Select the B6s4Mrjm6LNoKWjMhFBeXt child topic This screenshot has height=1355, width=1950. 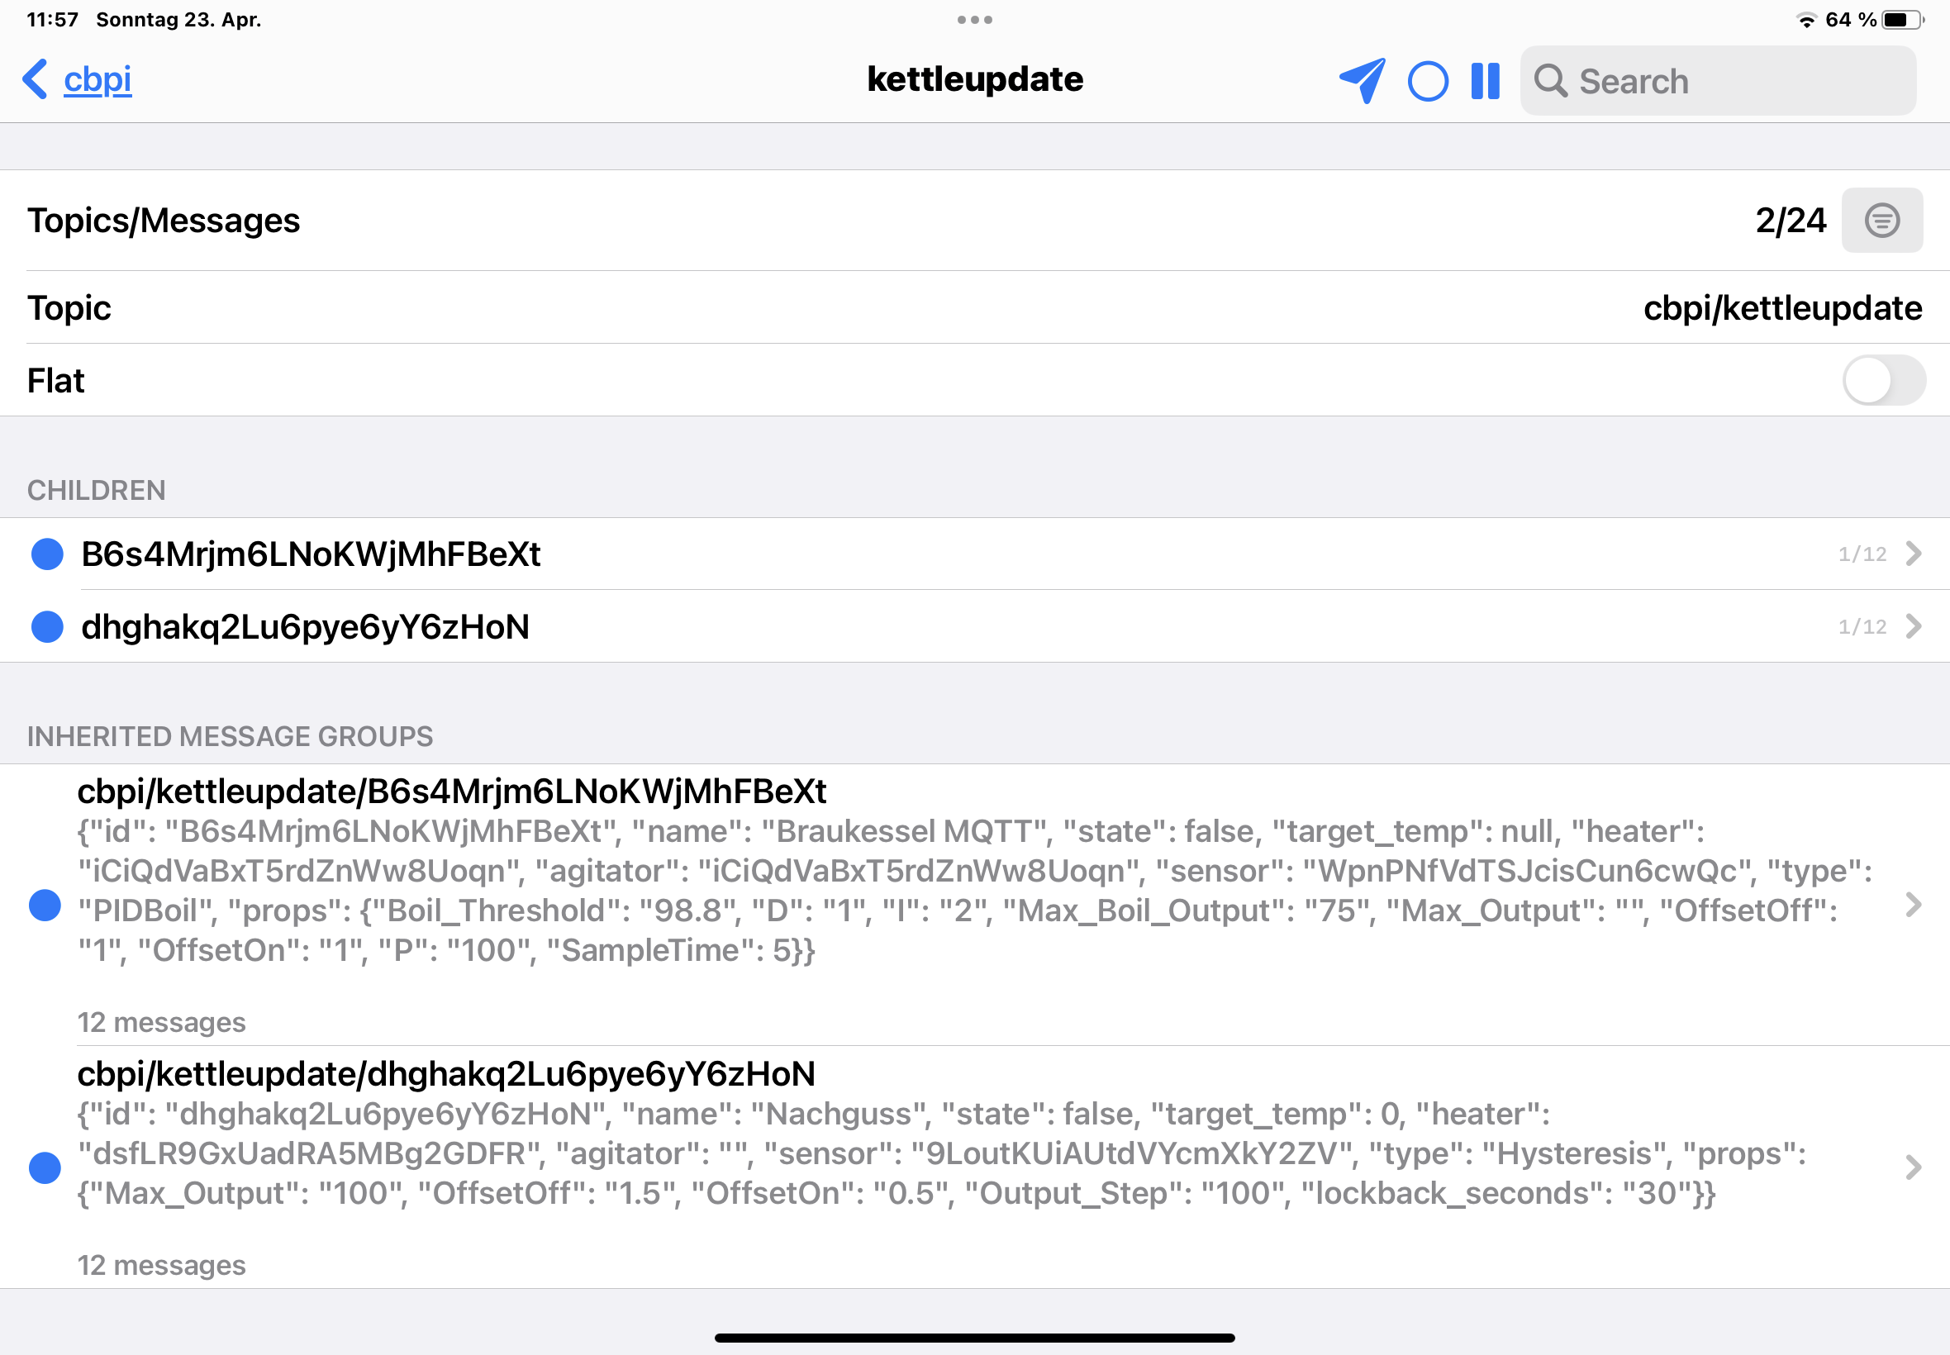click(311, 554)
